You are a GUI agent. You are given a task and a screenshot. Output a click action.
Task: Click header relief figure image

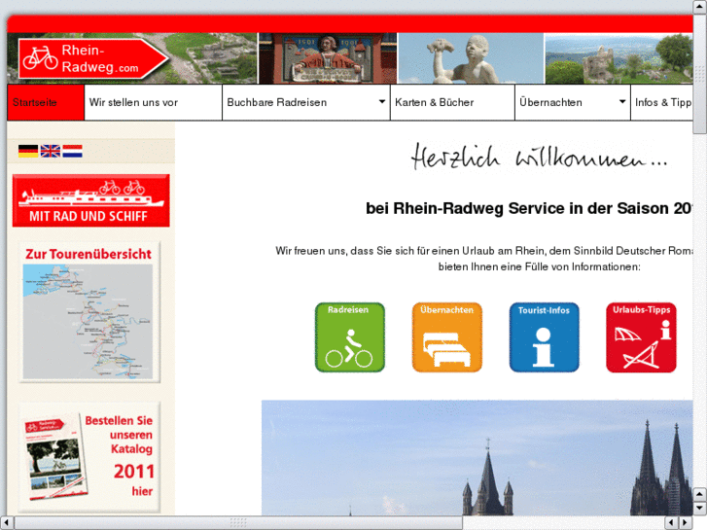[x=328, y=58]
